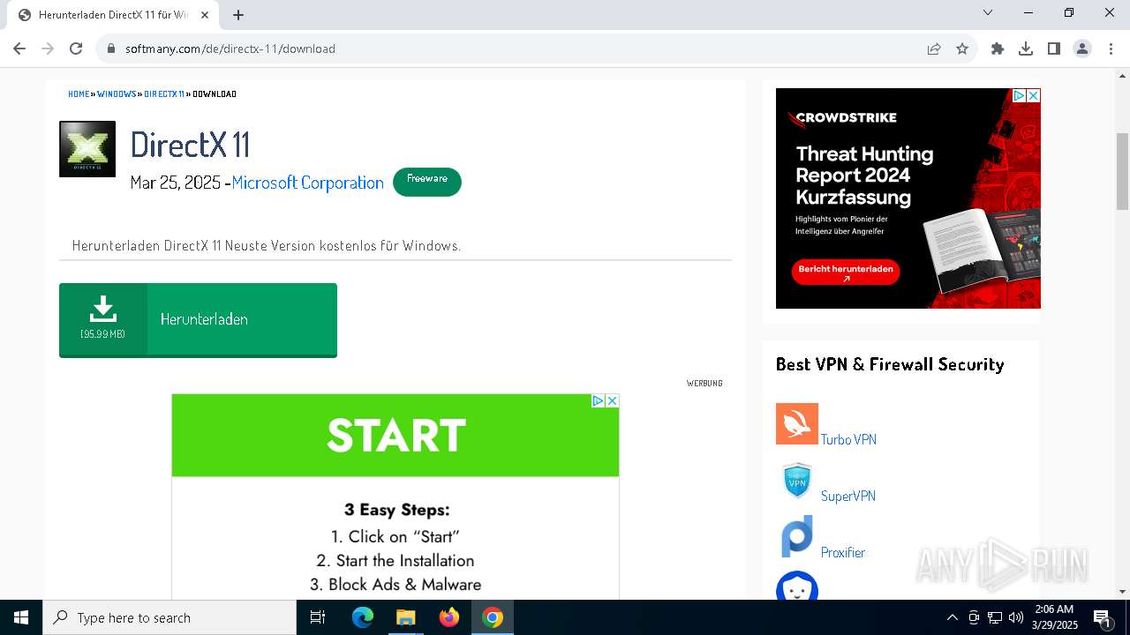Select the Herunterladen DirectX 11 tab
Image resolution: width=1130 pixels, height=635 pixels.
(113, 15)
